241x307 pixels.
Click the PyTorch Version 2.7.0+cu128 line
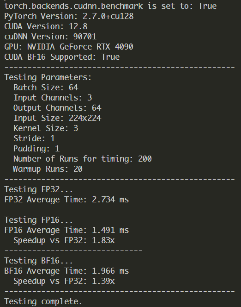(x=69, y=16)
